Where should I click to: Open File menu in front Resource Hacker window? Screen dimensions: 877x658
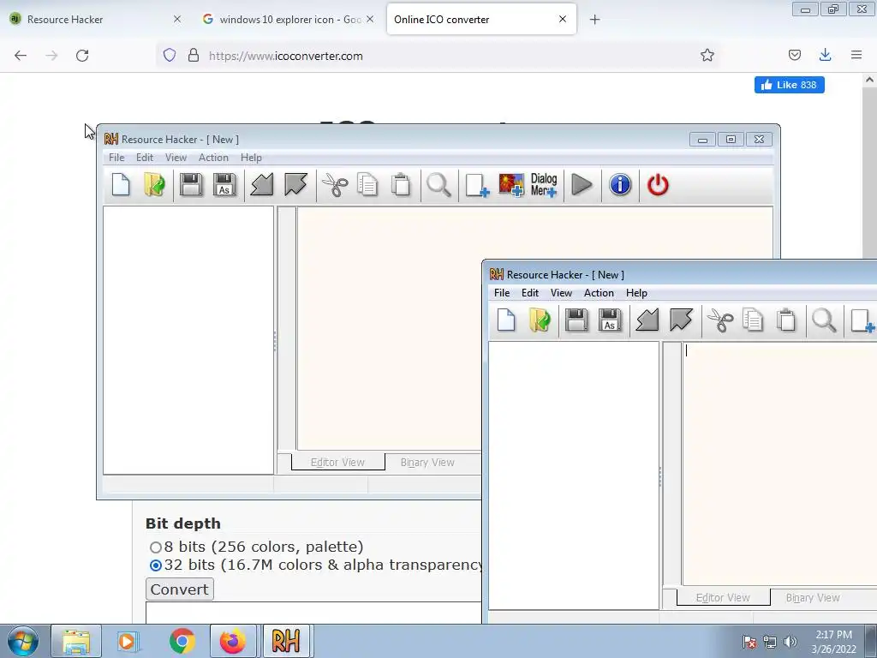click(502, 293)
